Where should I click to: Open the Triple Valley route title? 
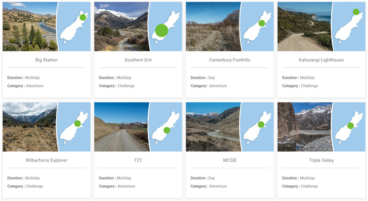[x=321, y=160]
